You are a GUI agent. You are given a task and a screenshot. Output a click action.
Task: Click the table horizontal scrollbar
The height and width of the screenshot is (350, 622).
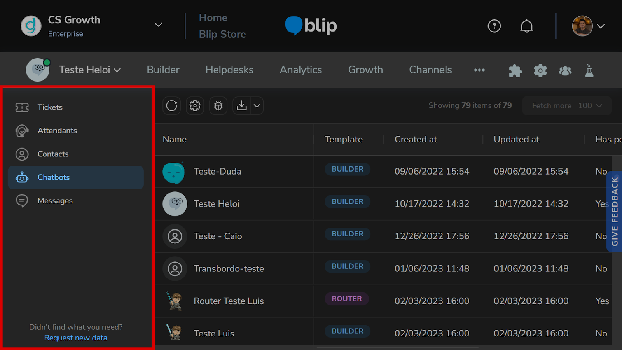click(397, 347)
